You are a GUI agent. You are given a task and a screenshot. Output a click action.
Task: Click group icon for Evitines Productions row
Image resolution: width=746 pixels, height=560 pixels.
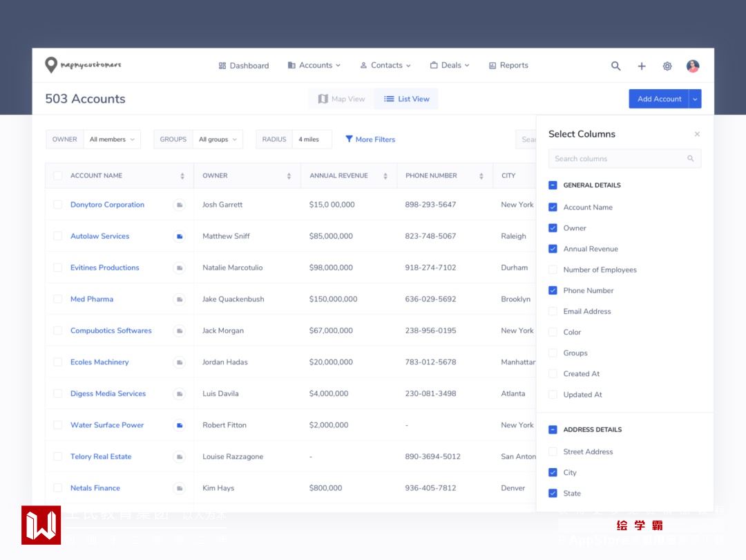[180, 268]
